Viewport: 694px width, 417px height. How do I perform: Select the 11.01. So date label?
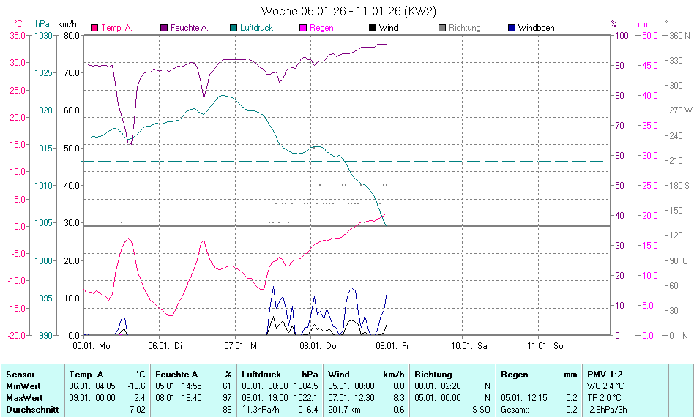545,345
